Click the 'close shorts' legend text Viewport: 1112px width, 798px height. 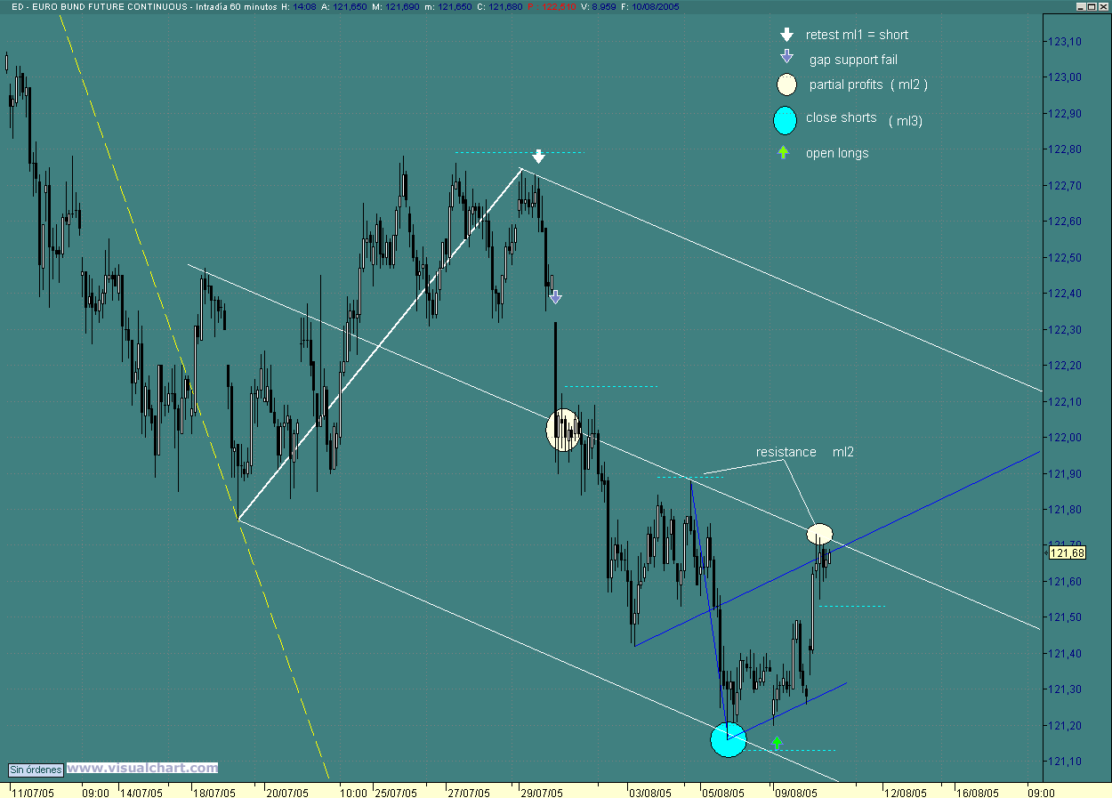coord(842,117)
